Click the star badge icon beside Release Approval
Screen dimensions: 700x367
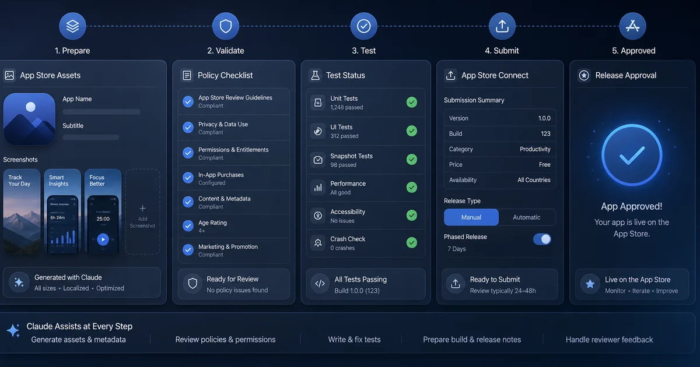(584, 75)
